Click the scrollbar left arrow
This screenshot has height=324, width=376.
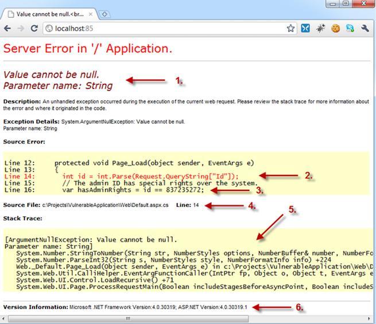click(x=3, y=318)
